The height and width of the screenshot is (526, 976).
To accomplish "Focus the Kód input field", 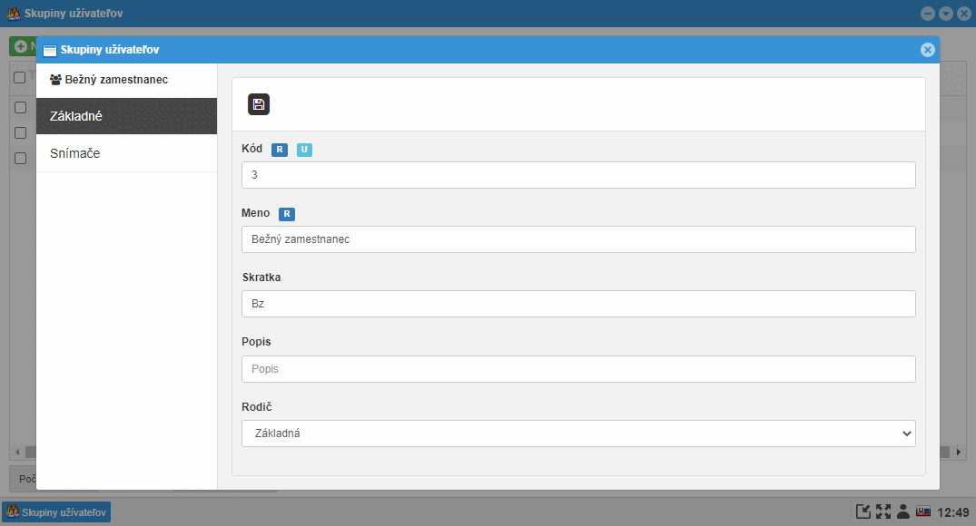I will [x=578, y=175].
